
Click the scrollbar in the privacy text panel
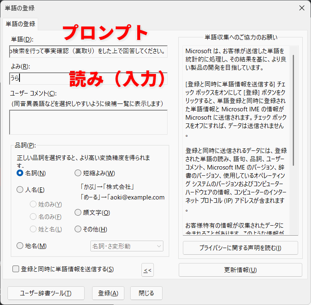click(x=294, y=108)
